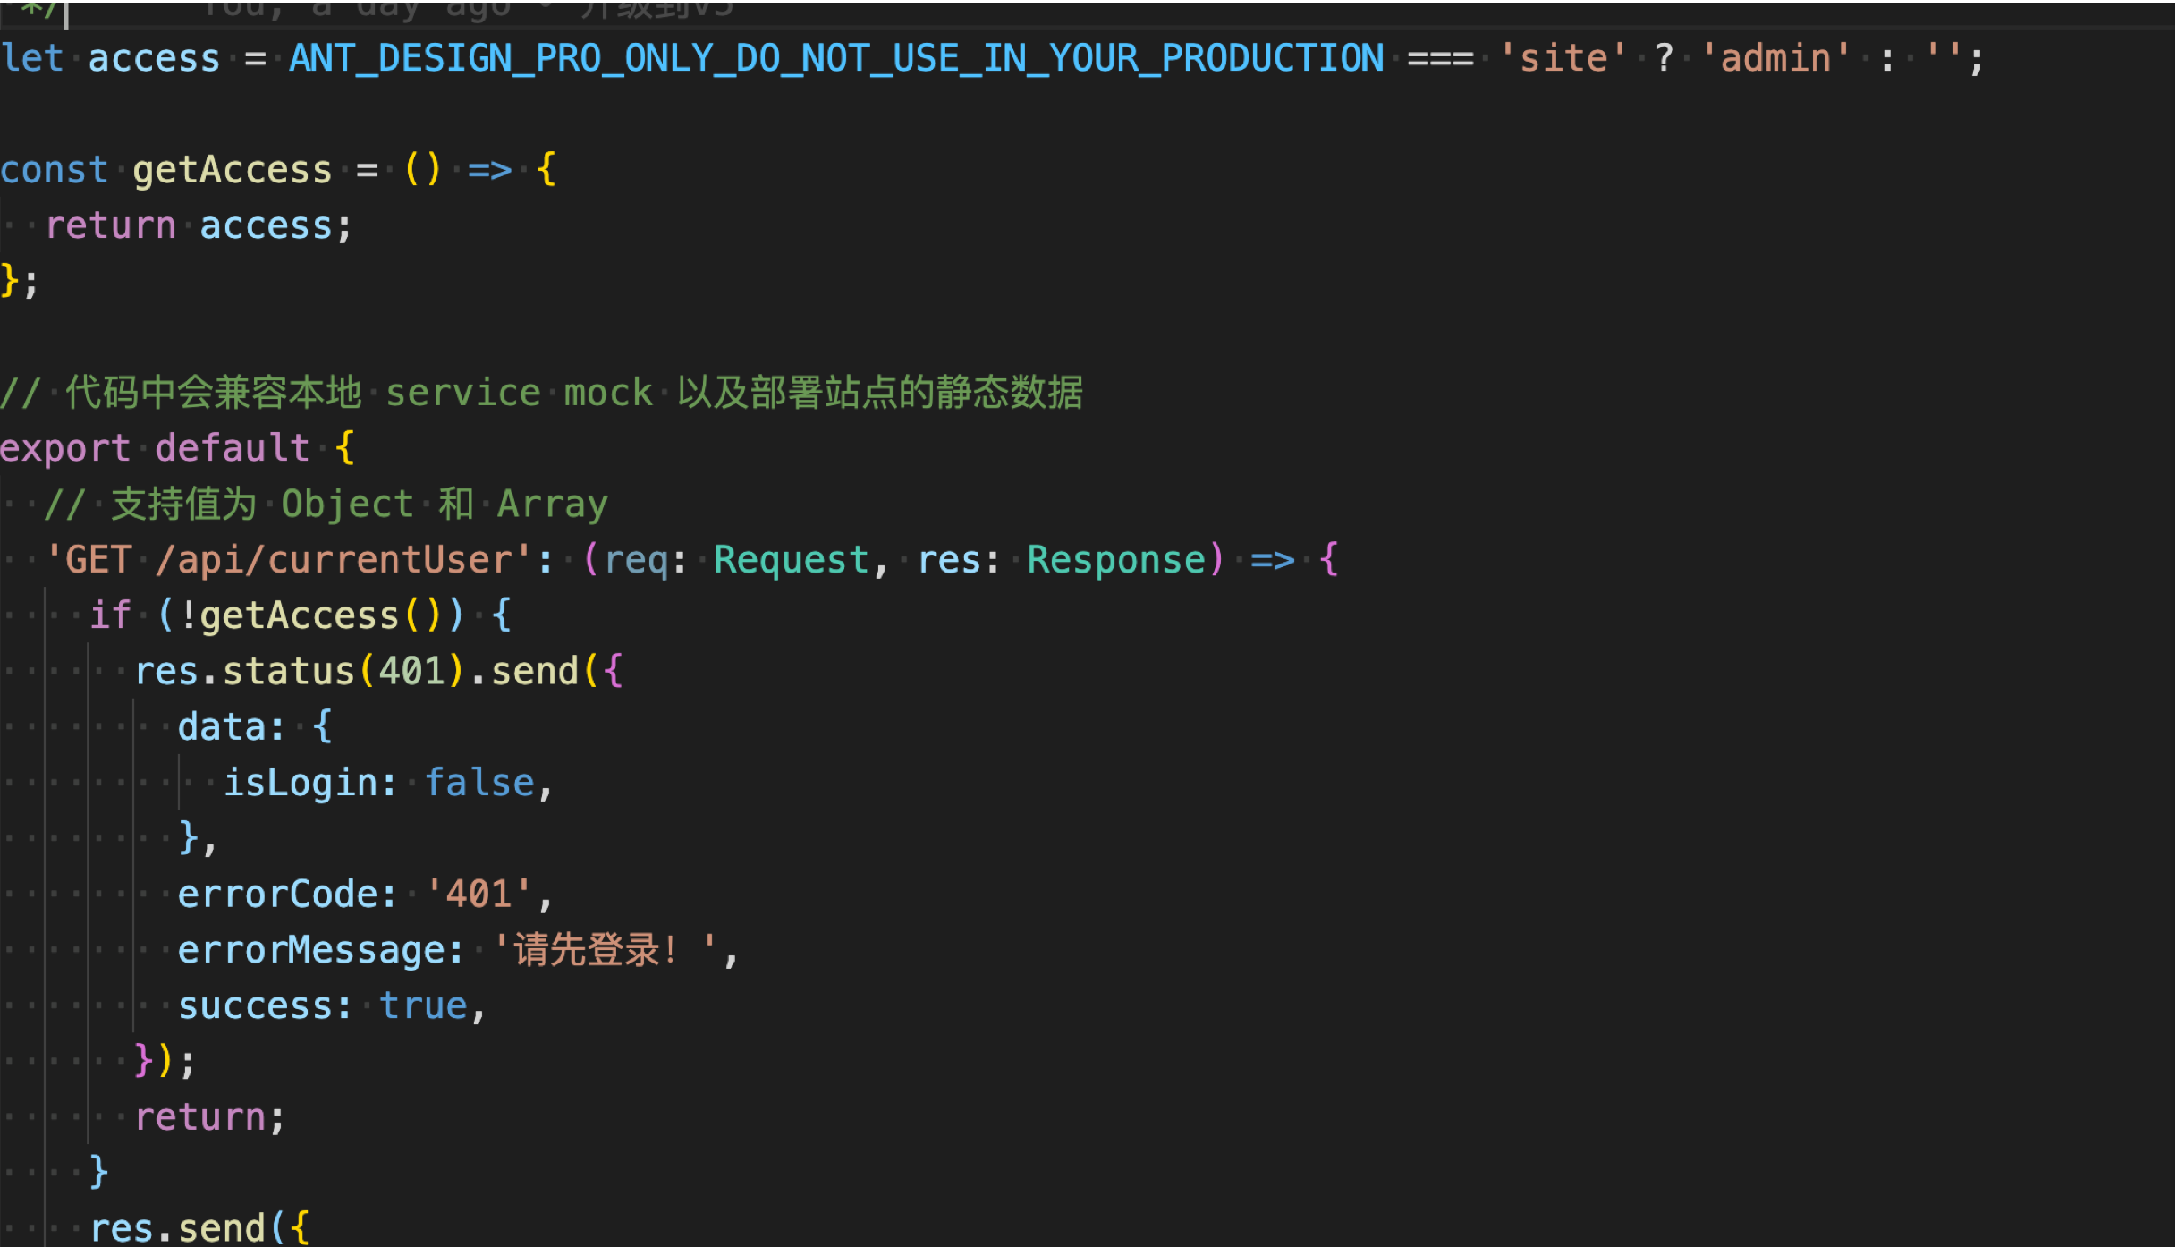Click the comment about Object 和 Array

326,505
